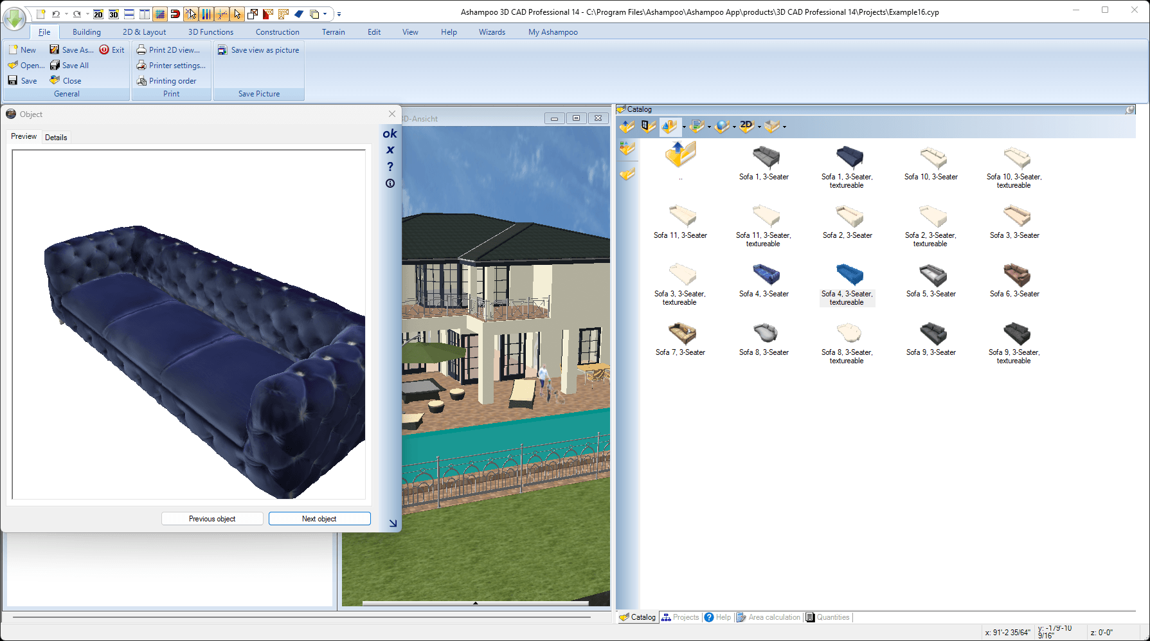Open the Redo history dropdown

click(x=87, y=14)
